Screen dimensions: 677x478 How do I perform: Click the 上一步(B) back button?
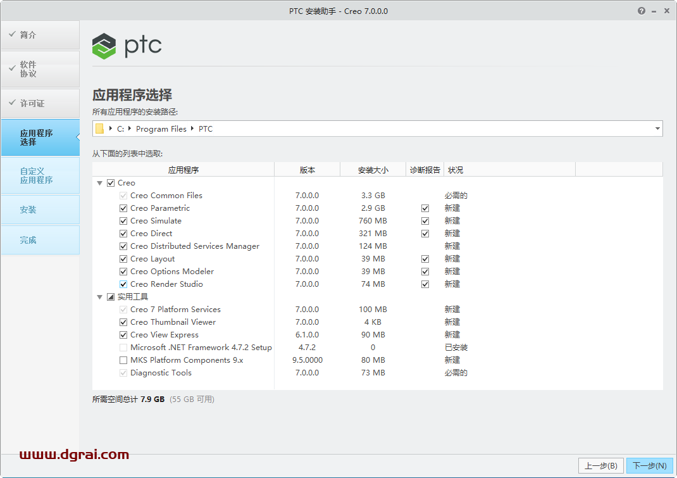[600, 465]
